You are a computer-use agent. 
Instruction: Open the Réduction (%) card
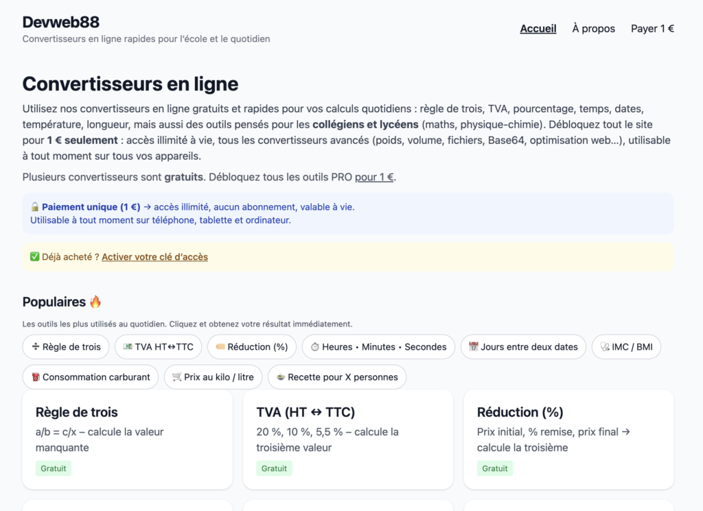[x=568, y=439]
